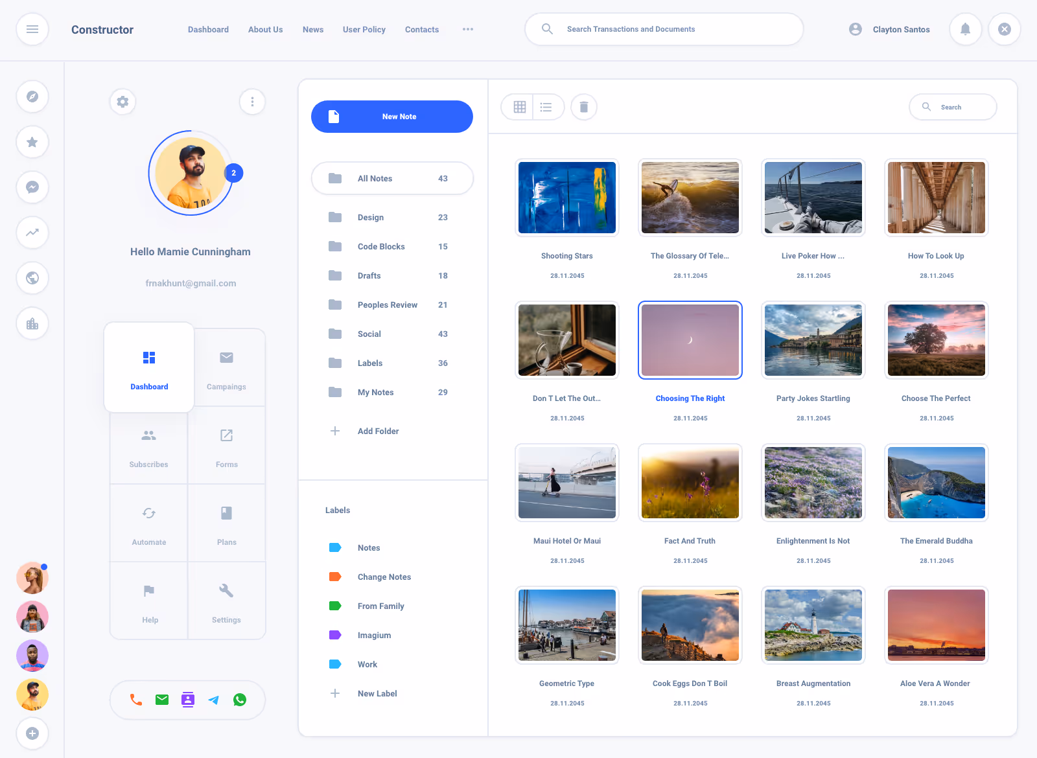Viewport: 1037px width, 758px height.
Task: Expand the three-dots menu in top navigation
Action: point(467,29)
